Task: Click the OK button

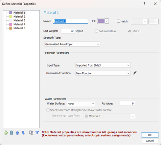Action: click(150, 135)
